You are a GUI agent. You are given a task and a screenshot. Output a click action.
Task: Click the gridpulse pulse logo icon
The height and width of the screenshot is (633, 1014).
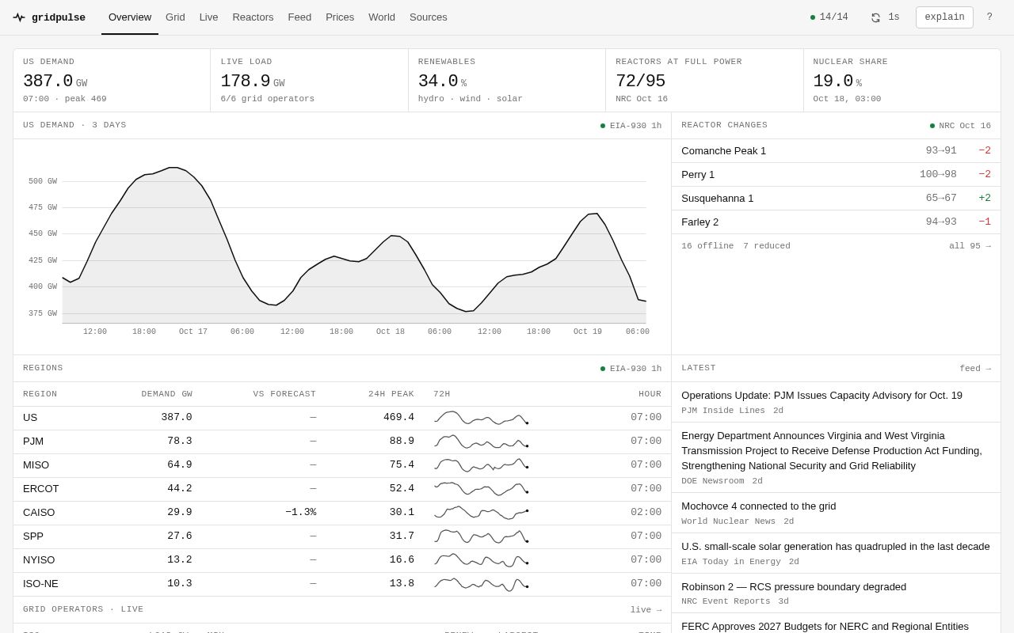pos(19,17)
